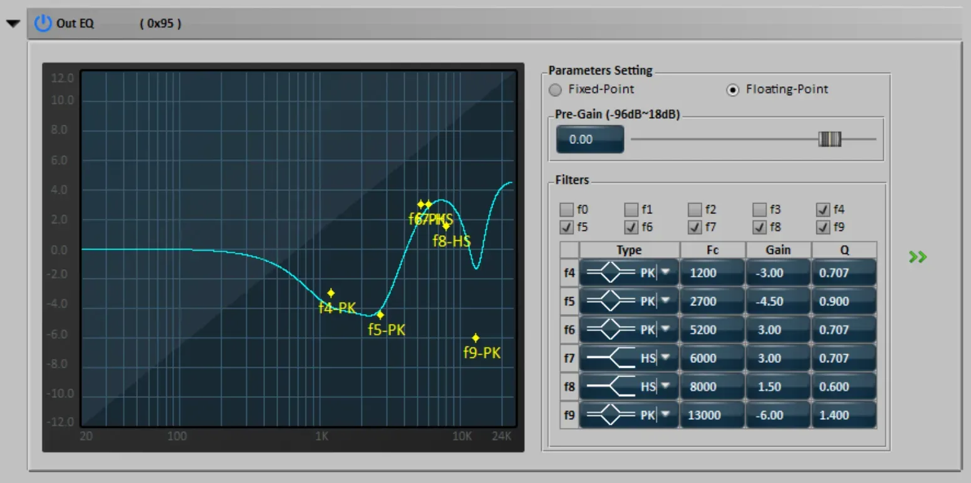Select the f5-PK point on graph
The height and width of the screenshot is (483, 971).
pos(380,315)
